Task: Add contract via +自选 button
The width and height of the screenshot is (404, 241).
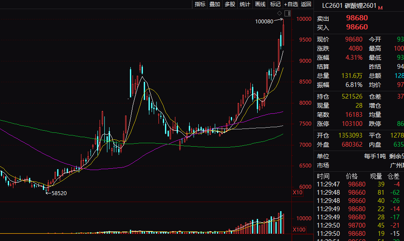Action: pos(291,4)
